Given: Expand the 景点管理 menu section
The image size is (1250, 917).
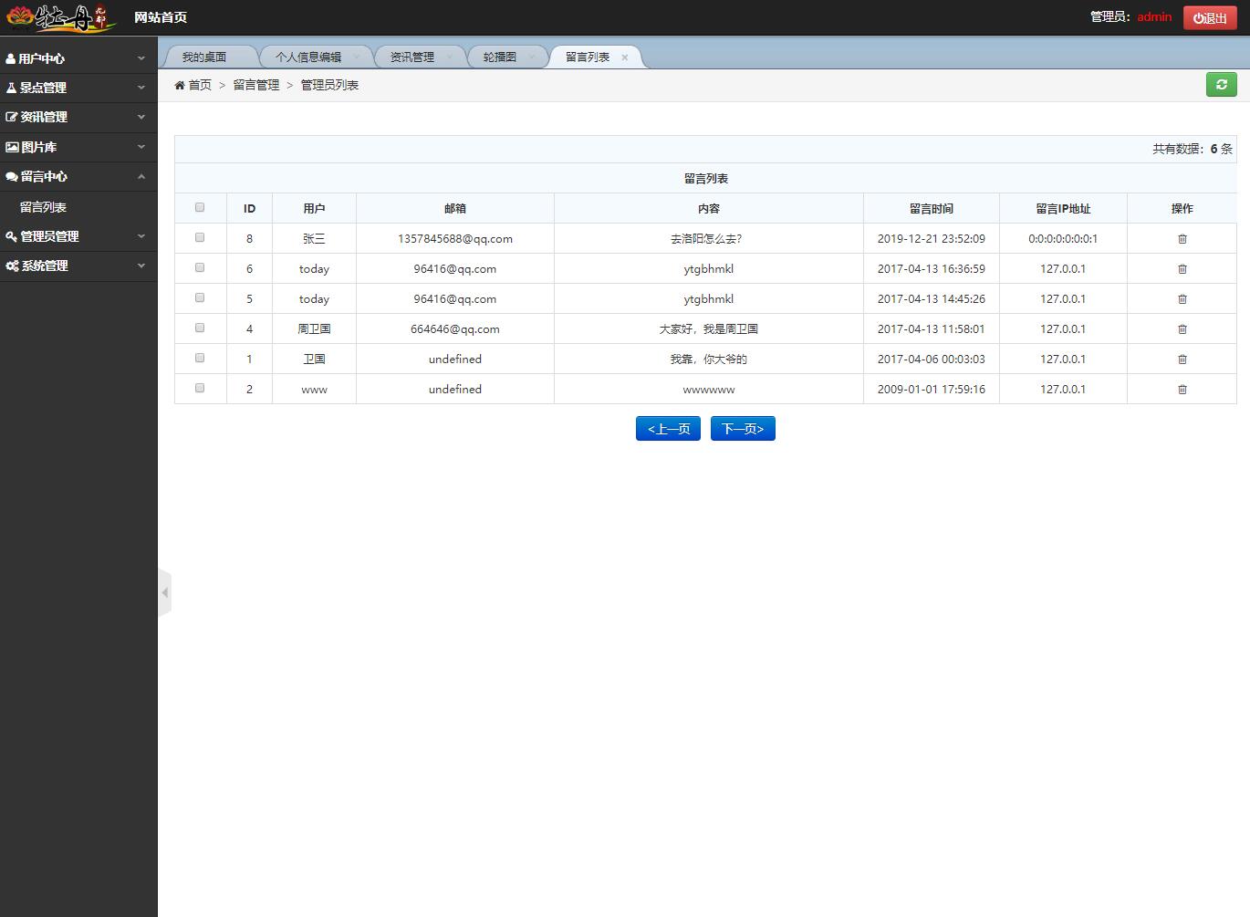Looking at the screenshot, I should 78,88.
